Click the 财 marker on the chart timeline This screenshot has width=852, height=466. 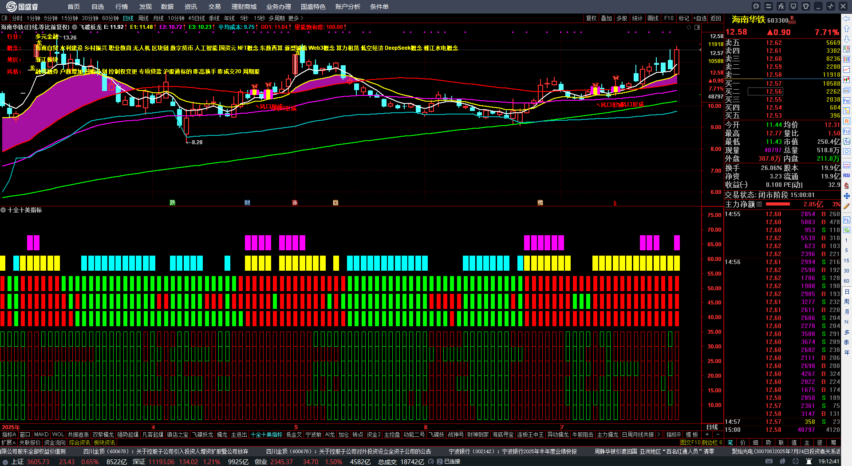[x=247, y=203]
